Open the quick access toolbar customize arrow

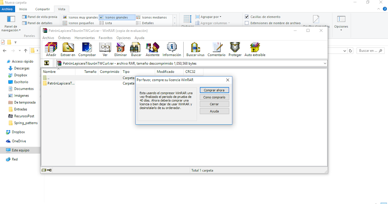pos(16,42)
